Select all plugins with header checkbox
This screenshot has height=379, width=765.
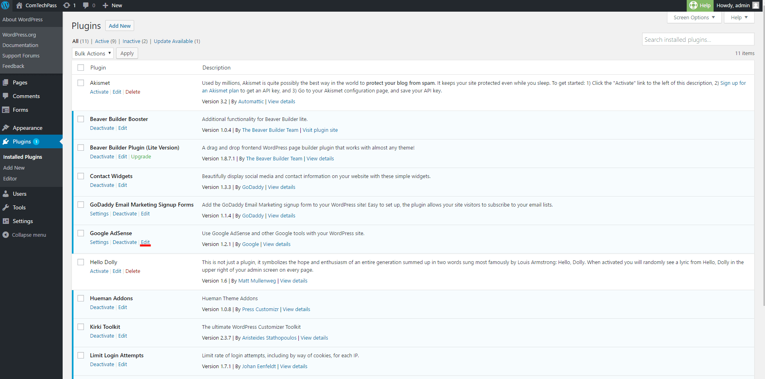(81, 68)
